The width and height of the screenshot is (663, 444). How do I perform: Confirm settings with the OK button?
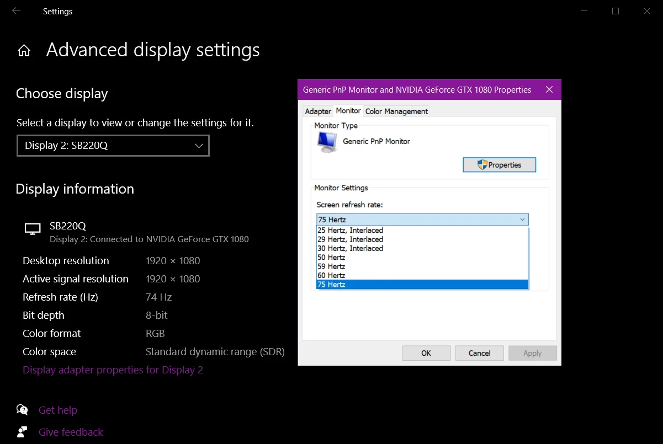pyautogui.click(x=426, y=352)
